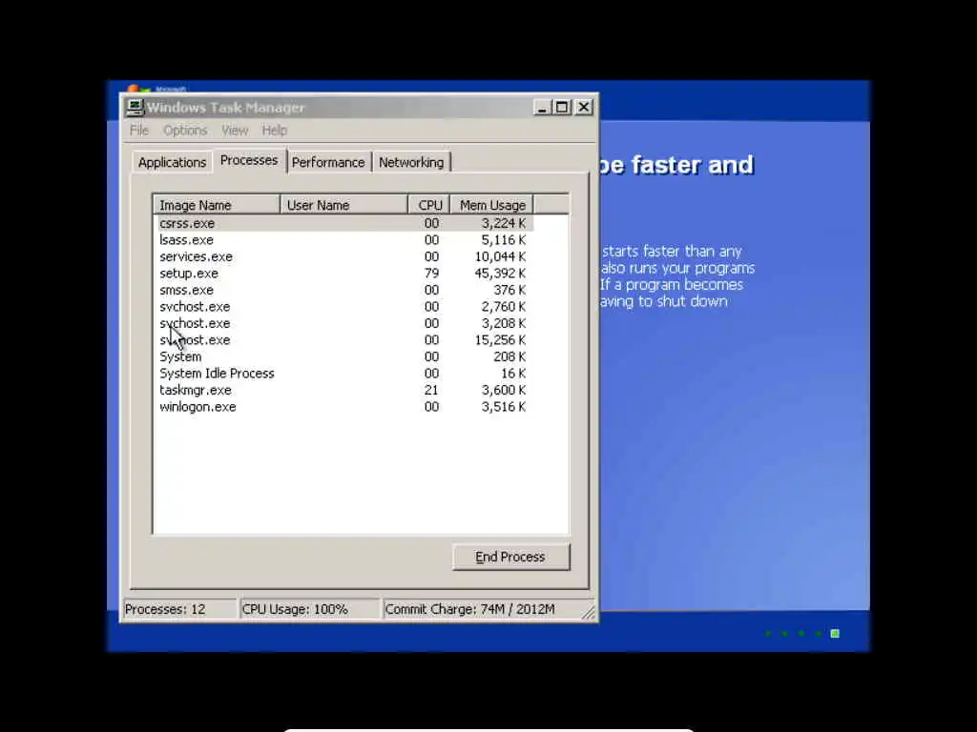Screen dimensions: 977x732
Task: Select the taskmgr.exe process
Action: 343,390
